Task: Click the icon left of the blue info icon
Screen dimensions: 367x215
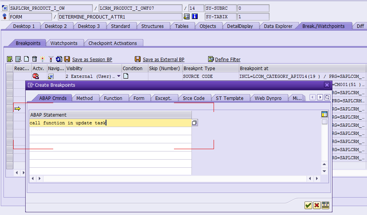Action: [x=186, y=16]
